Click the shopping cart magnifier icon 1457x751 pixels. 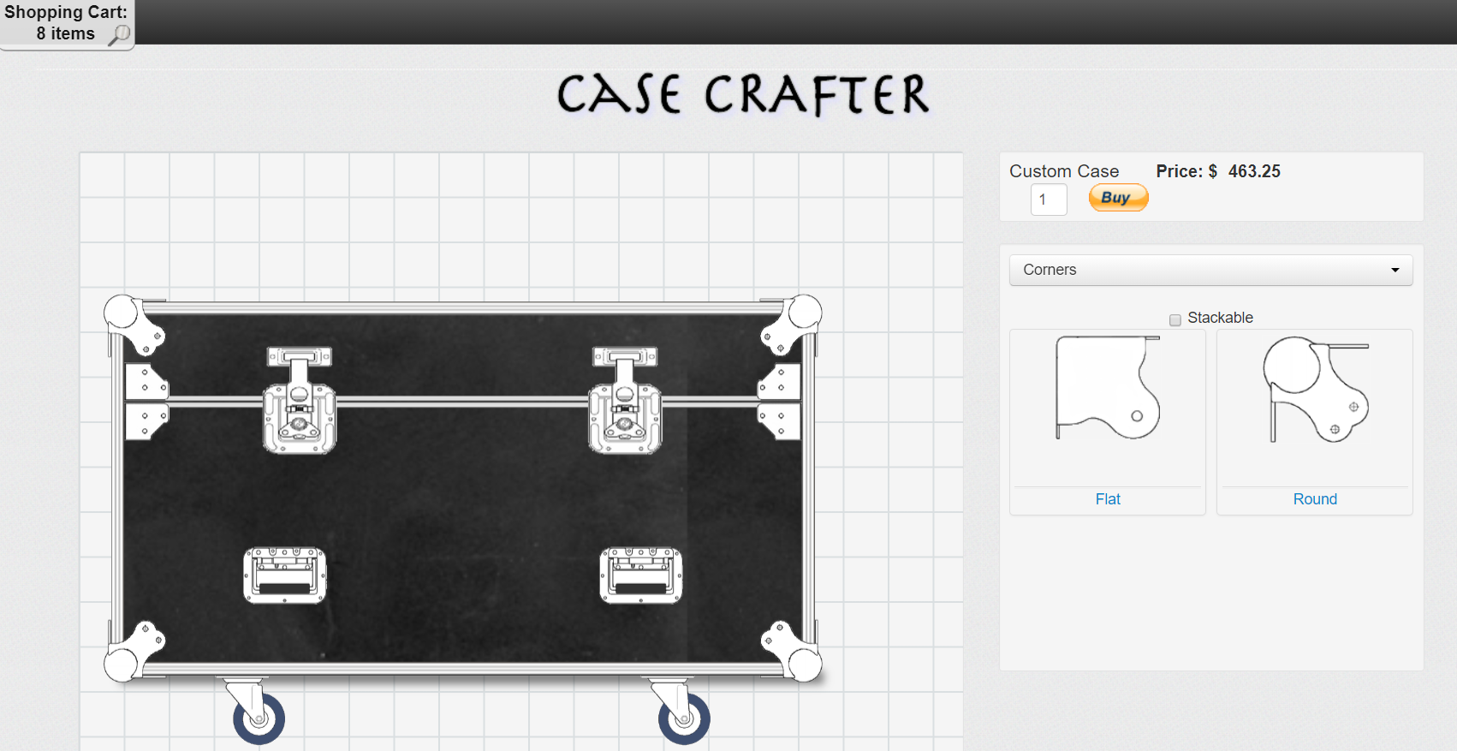[x=119, y=34]
